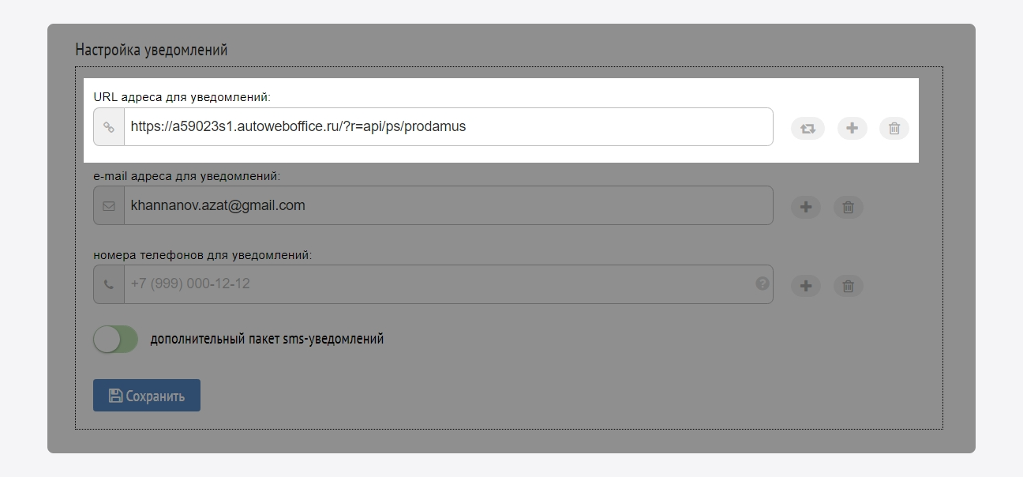
Task: Open the question mark help in the phone field
Action: 762,283
